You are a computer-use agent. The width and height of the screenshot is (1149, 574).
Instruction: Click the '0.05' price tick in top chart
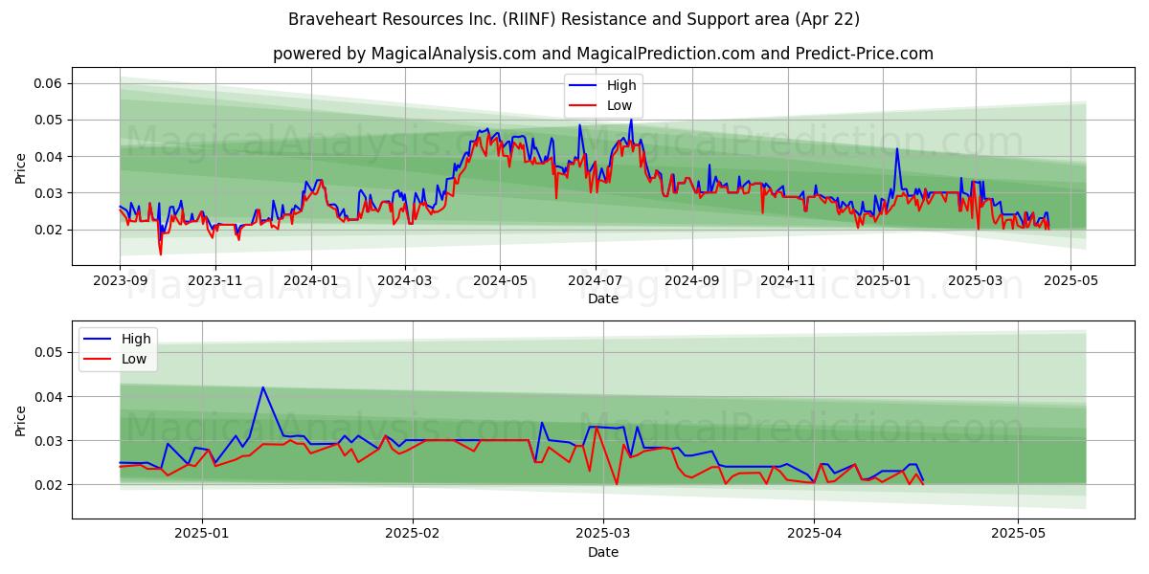48,120
